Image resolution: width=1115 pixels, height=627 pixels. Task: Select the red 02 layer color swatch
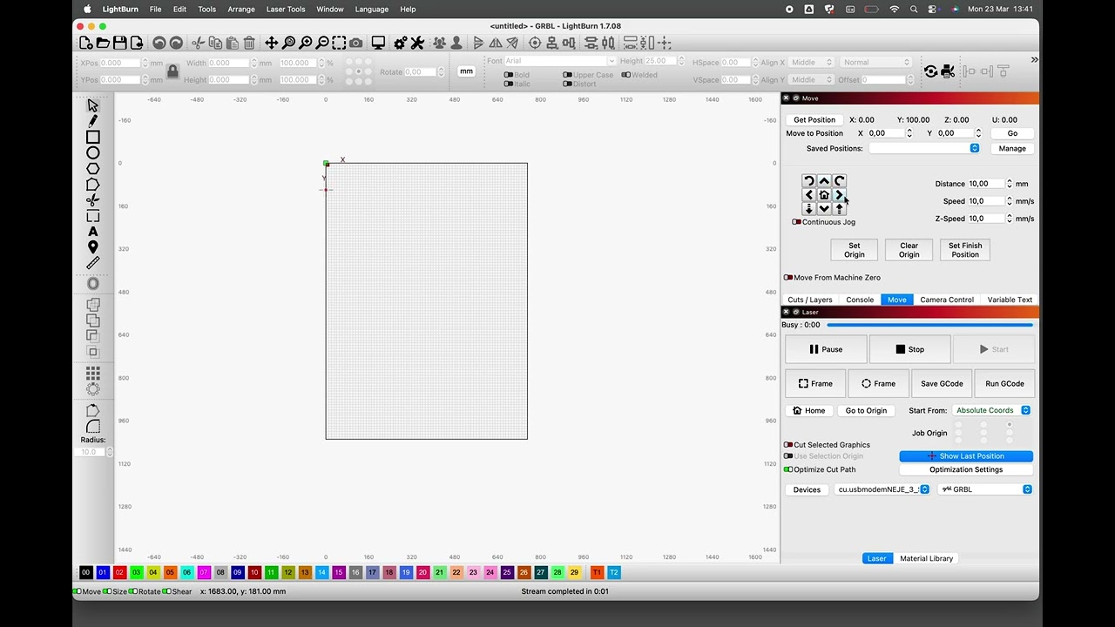coord(119,572)
